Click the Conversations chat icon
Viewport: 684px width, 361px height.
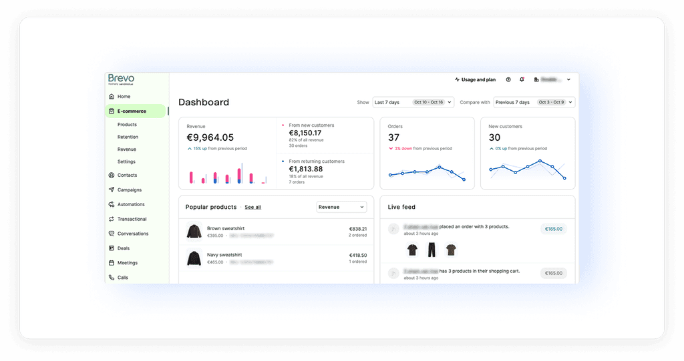tap(112, 234)
